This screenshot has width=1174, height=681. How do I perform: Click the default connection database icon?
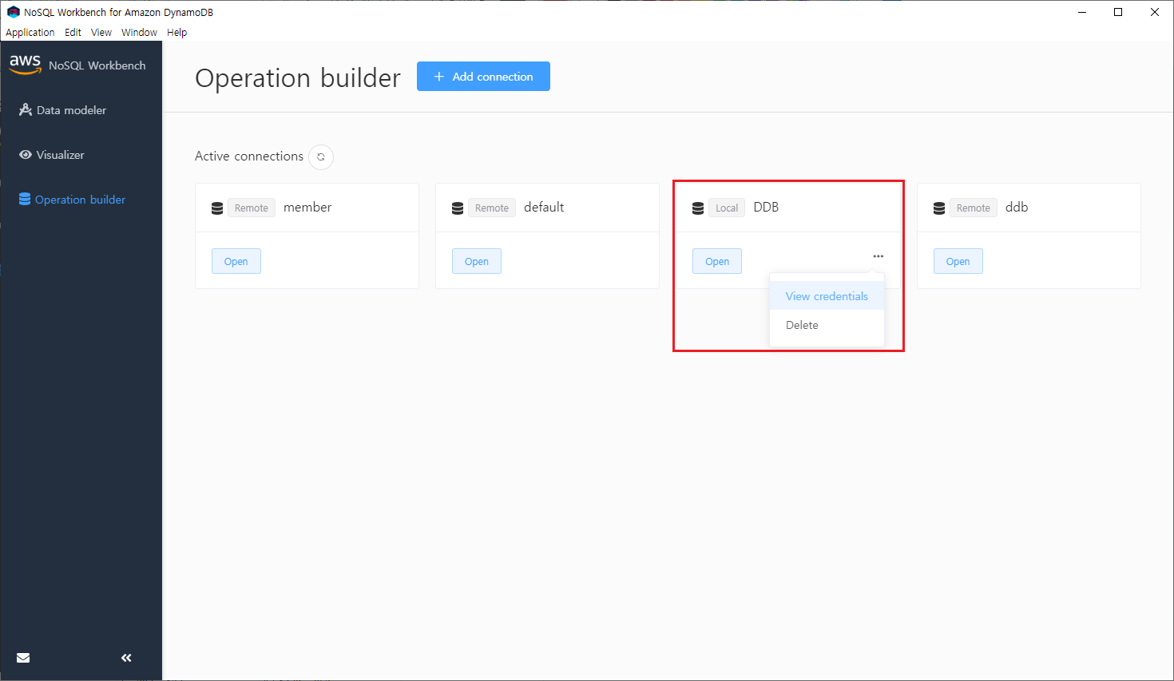pos(458,208)
